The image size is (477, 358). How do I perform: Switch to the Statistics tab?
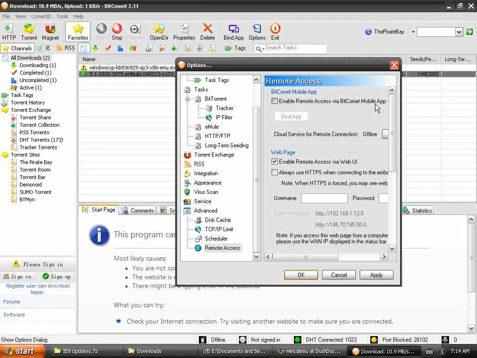tap(417, 210)
